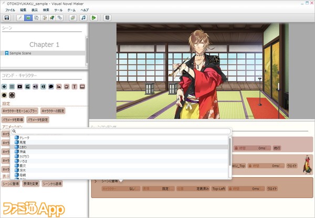Add キャラクターの既定 command
Screen dimensions: 315x218
tap(53, 111)
